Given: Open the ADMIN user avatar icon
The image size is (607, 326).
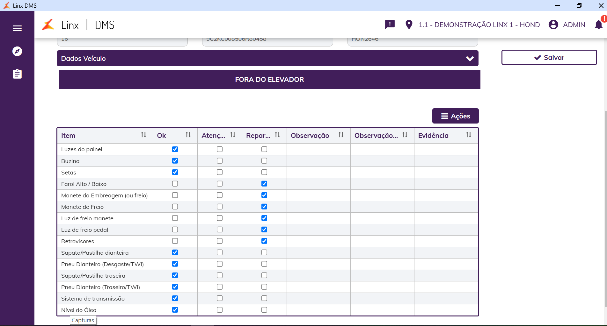Looking at the screenshot, I should coord(553,25).
